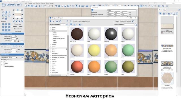Click the New project toolbar icon
Image resolution: width=181 pixels, height=102 pixels.
[26, 6]
